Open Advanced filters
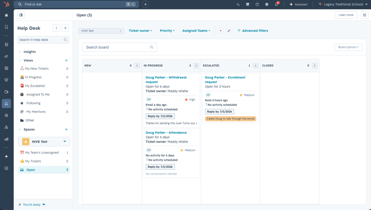The width and height of the screenshot is (371, 210). pos(253,31)
